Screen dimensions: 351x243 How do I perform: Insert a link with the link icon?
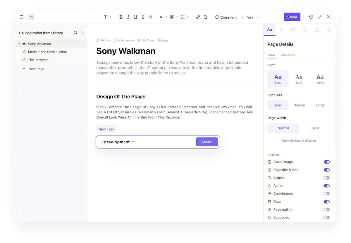tap(198, 17)
